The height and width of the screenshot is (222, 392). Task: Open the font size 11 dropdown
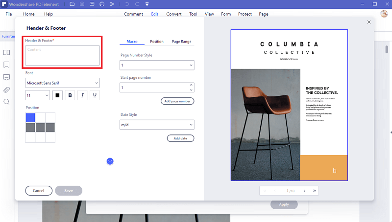pyautogui.click(x=38, y=95)
